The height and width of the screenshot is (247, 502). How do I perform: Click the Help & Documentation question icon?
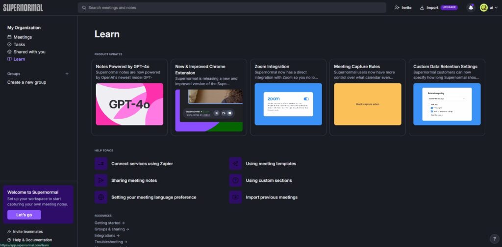pyautogui.click(x=9, y=240)
